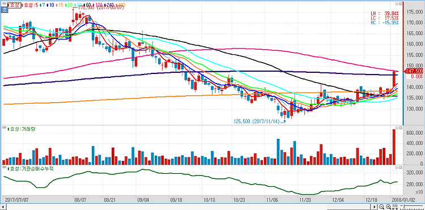Zoom in the chart with the plus magnifier
The image size is (425, 210).
coord(388,207)
